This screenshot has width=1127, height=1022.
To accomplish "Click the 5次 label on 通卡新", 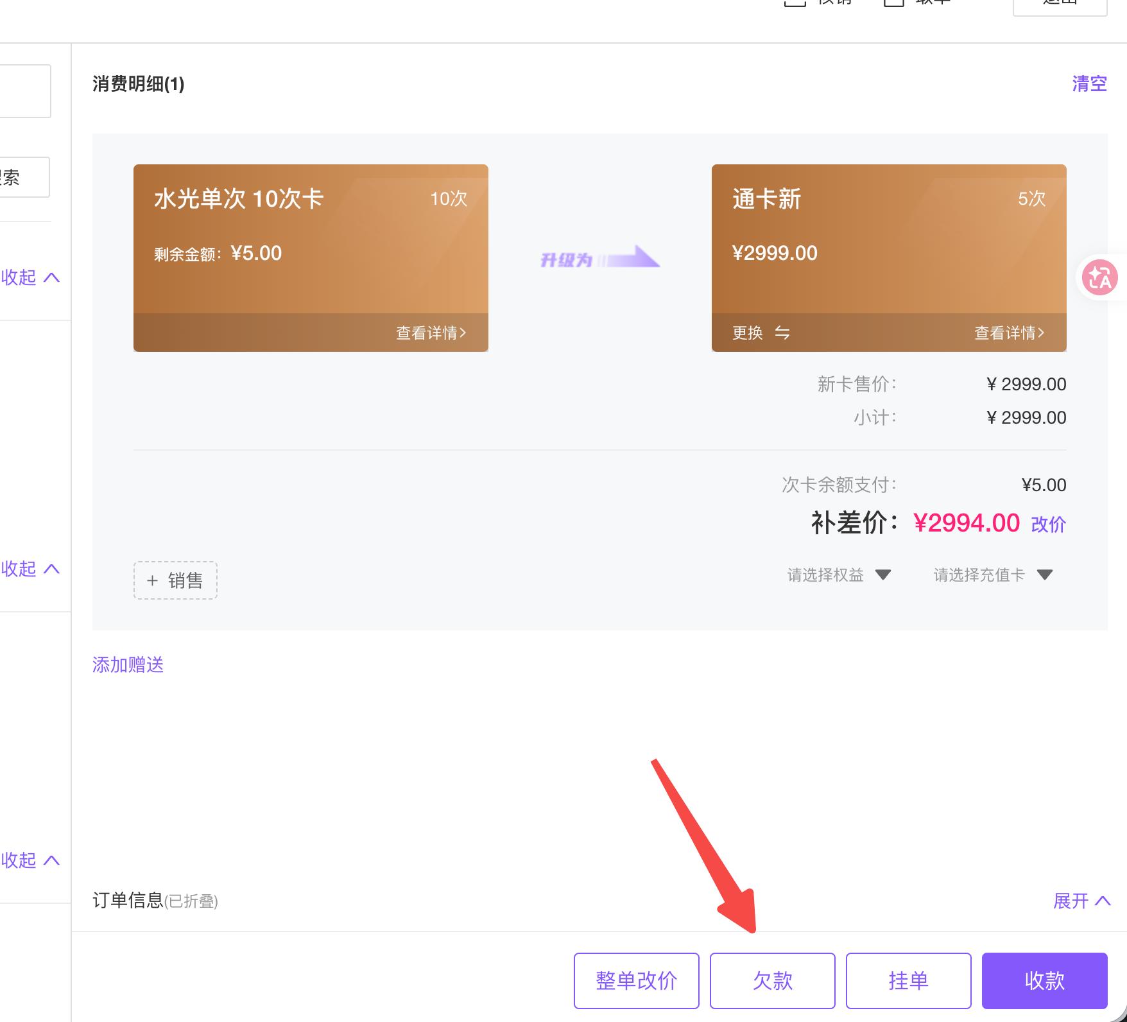I will coord(1031,198).
